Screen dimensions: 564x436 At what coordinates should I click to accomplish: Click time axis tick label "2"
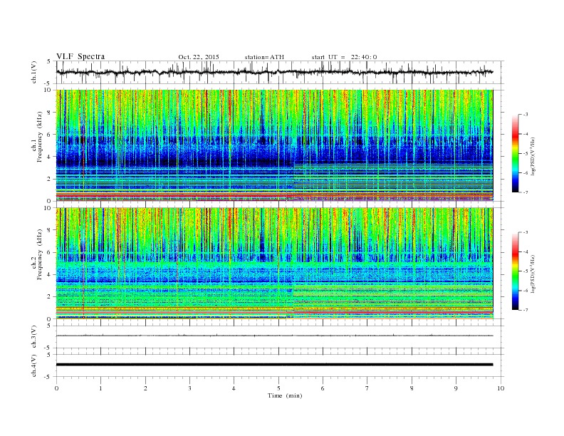point(145,388)
